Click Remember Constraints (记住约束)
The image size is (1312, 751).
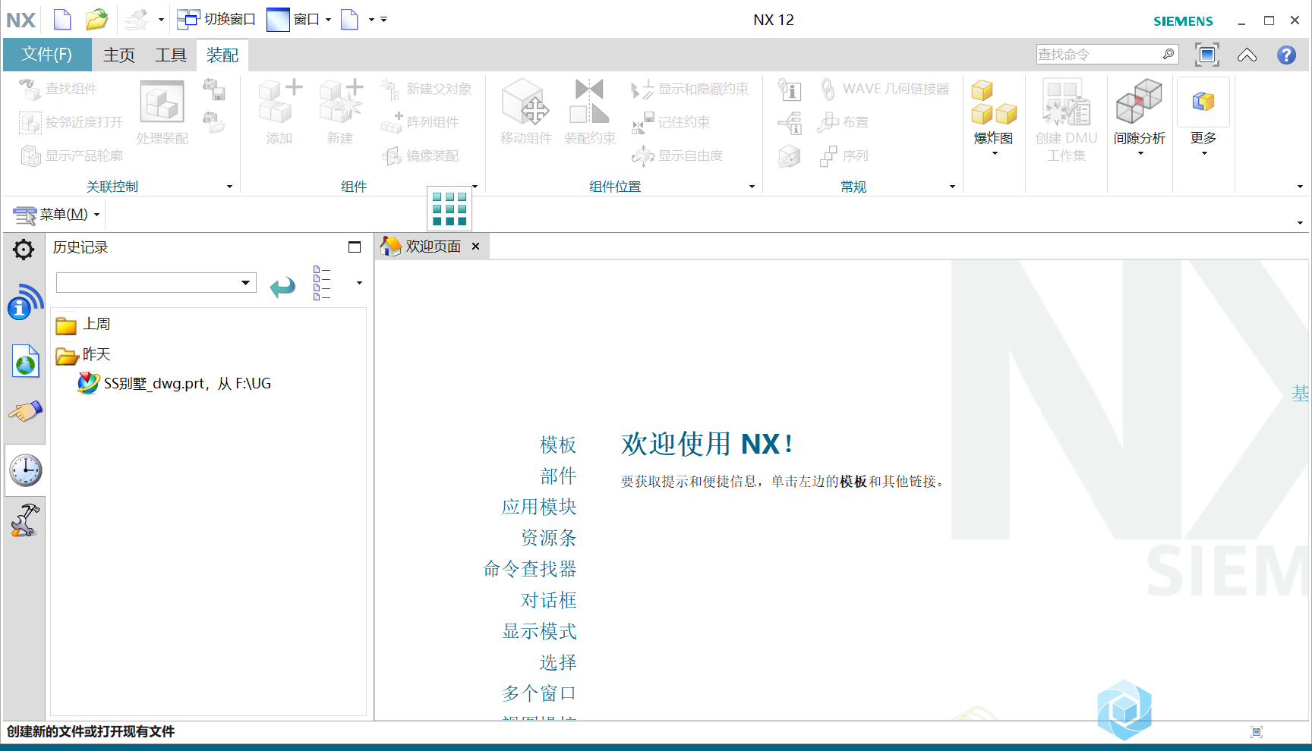pos(670,122)
